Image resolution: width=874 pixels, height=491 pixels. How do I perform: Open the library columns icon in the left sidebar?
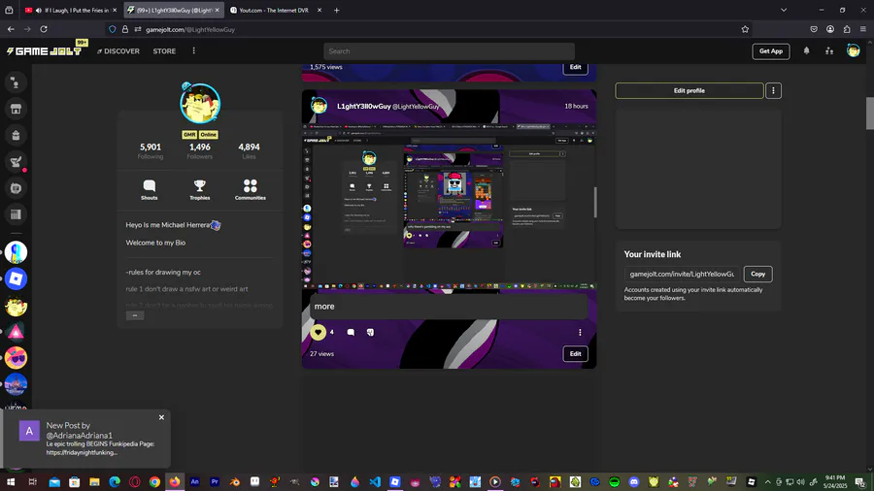pyautogui.click(x=16, y=214)
